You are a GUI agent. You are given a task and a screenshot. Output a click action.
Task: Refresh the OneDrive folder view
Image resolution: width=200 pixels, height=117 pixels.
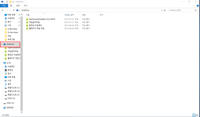(x=164, y=10)
